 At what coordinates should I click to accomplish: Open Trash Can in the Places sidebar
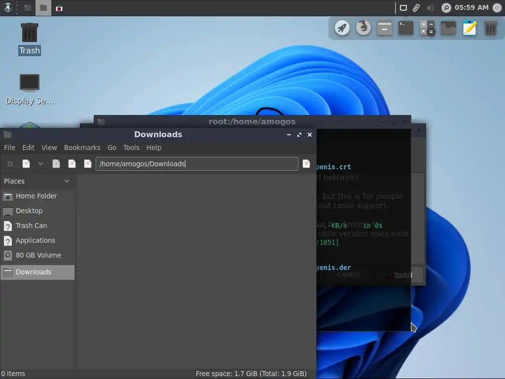pos(37,226)
